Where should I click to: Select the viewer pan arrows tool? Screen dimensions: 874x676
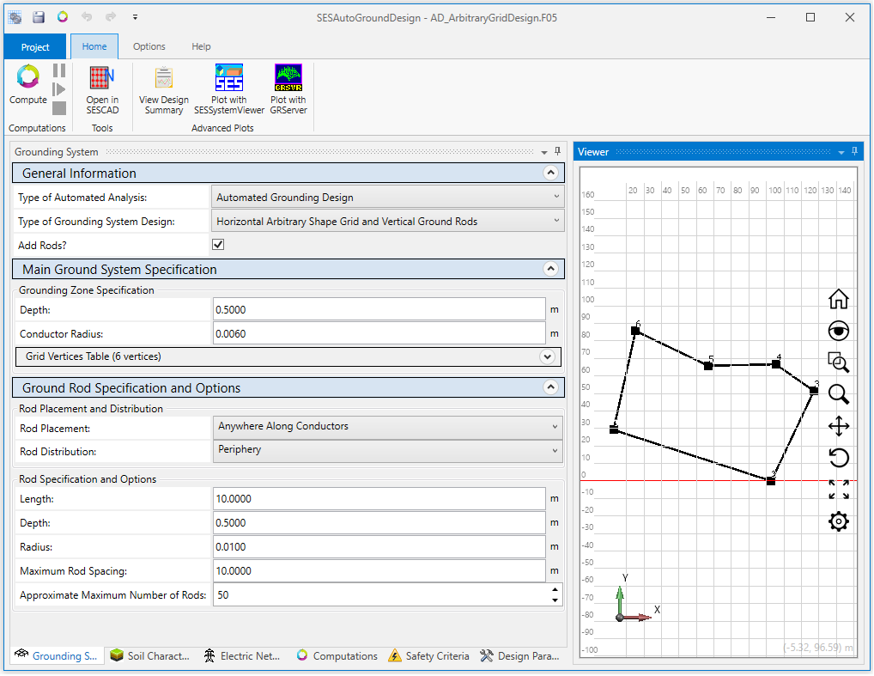[x=838, y=426]
